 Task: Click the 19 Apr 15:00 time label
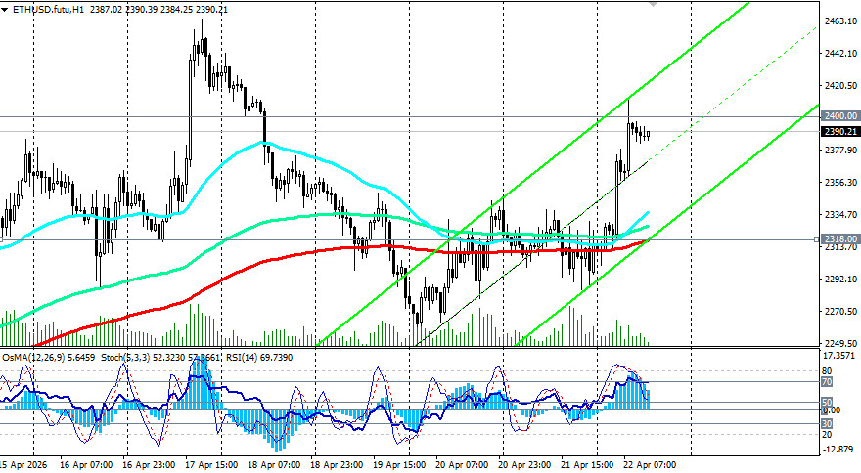pos(399,465)
